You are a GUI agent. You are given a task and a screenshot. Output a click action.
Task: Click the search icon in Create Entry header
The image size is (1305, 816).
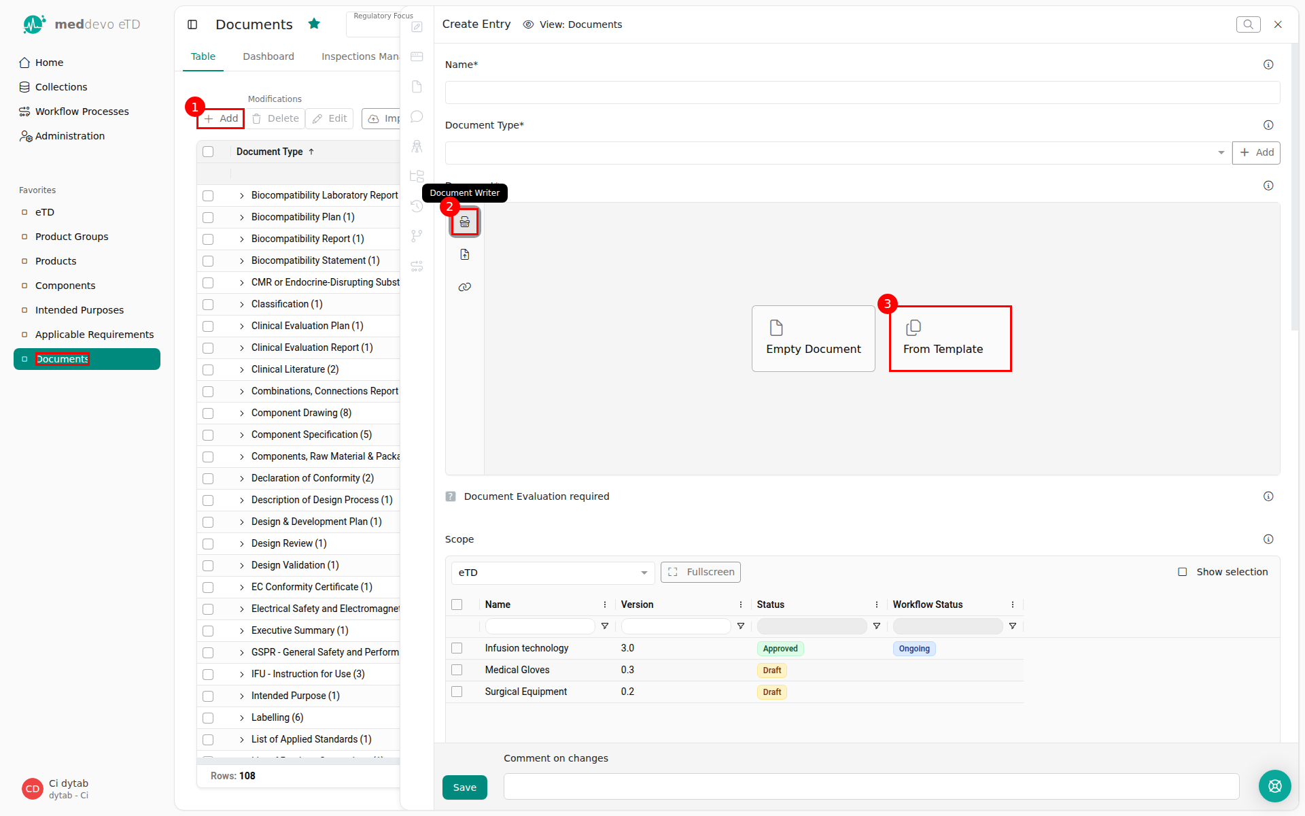click(1248, 24)
